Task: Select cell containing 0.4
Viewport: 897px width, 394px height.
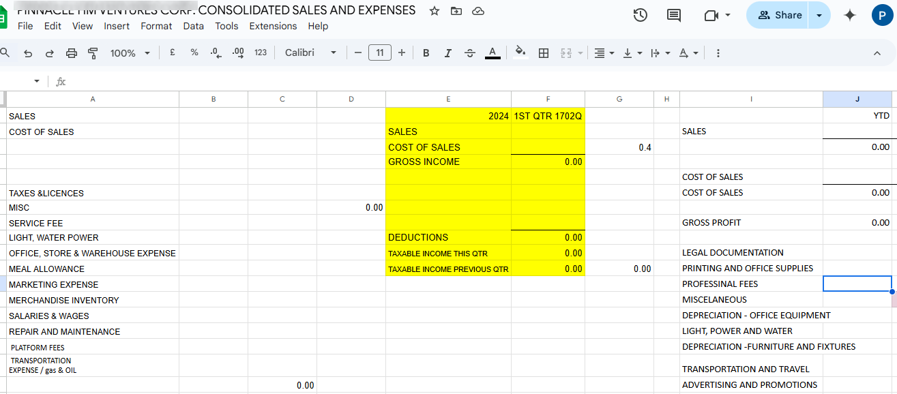Action: pyautogui.click(x=619, y=147)
